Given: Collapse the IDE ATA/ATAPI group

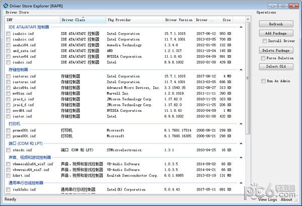Looking at the screenshot, I should pos(241,27).
